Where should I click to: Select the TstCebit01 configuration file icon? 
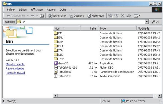pos(56,72)
